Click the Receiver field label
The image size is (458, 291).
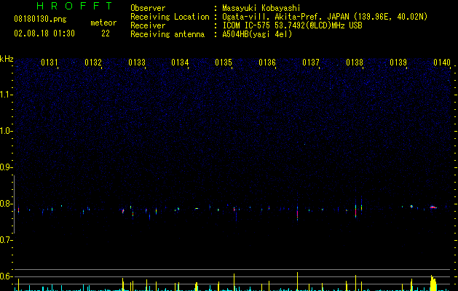[x=148, y=25]
